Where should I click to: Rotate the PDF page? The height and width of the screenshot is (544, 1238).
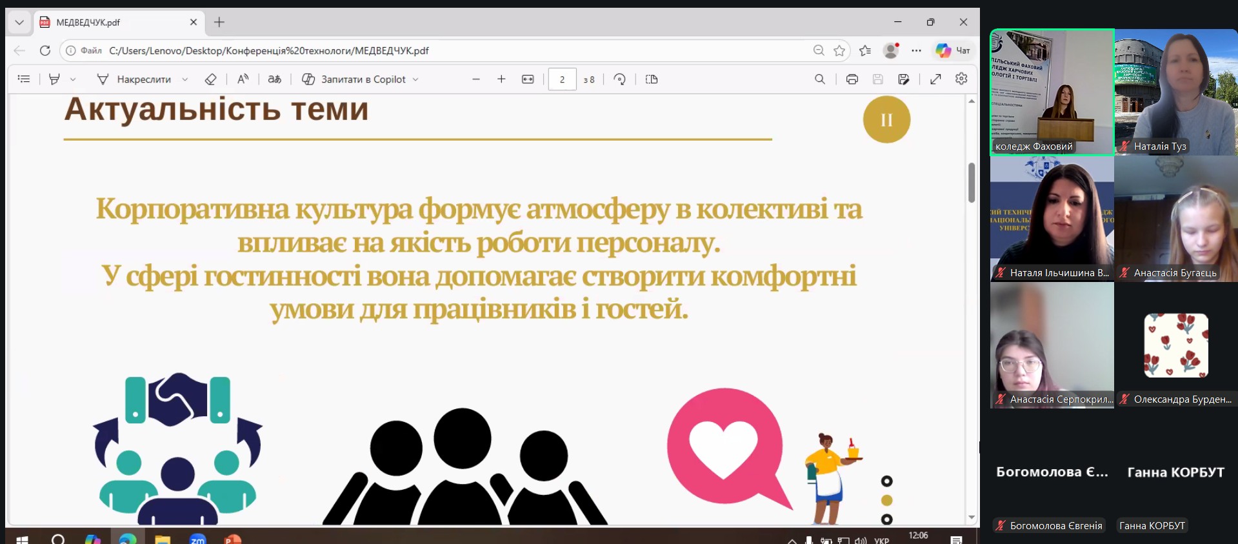point(619,79)
